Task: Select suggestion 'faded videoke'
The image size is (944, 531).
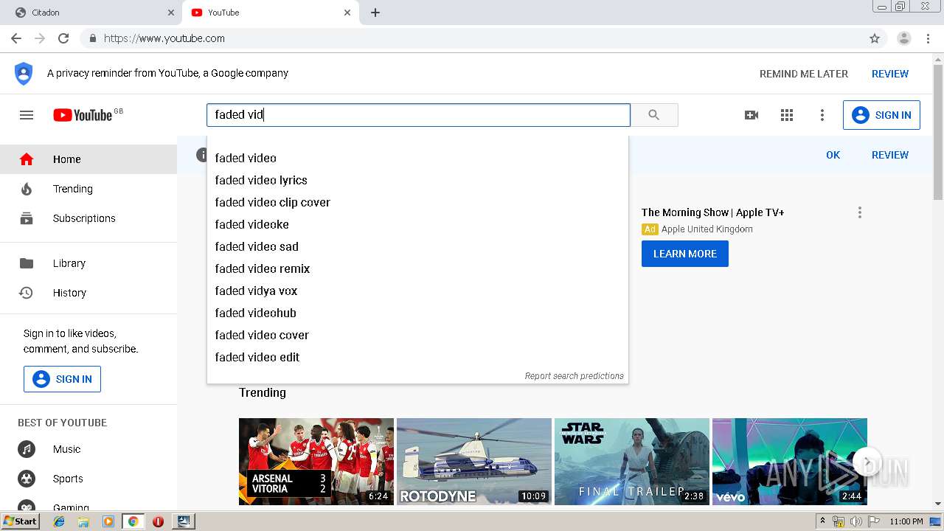Action: click(417, 224)
